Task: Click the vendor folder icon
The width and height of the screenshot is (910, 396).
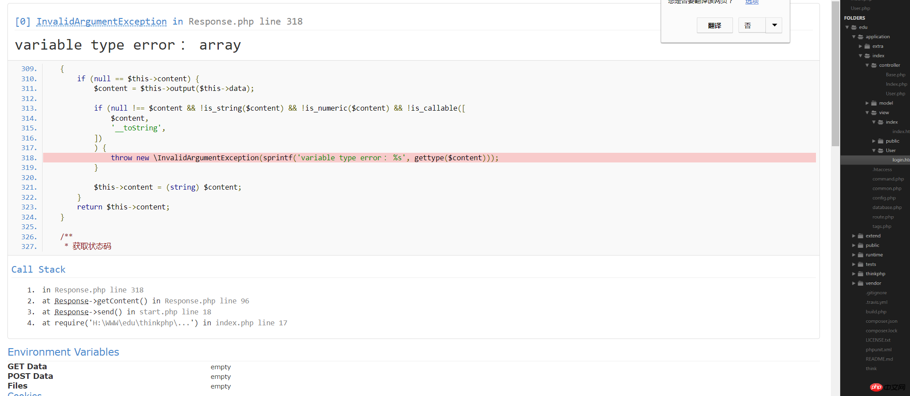Action: point(861,283)
